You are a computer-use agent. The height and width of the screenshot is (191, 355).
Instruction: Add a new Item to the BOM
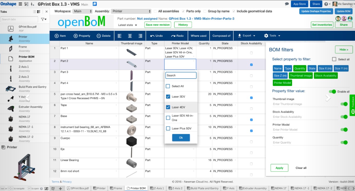pyautogui.click(x=60, y=36)
